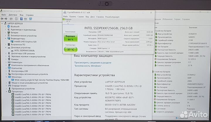Click the 2249 раз power-on count value
This screenshot has height=122, width=211.
pyautogui.click(x=147, y=42)
